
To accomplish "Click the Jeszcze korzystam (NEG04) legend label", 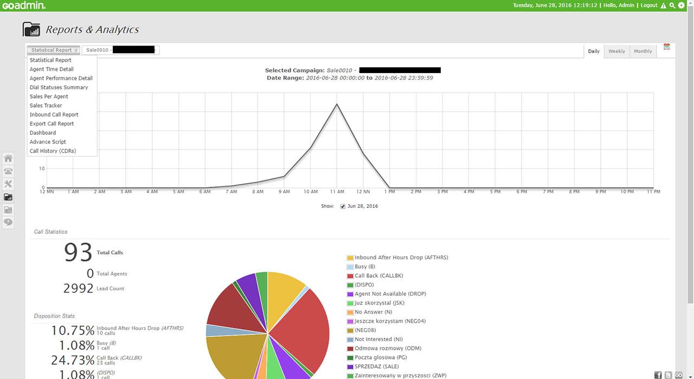I will coord(390,321).
